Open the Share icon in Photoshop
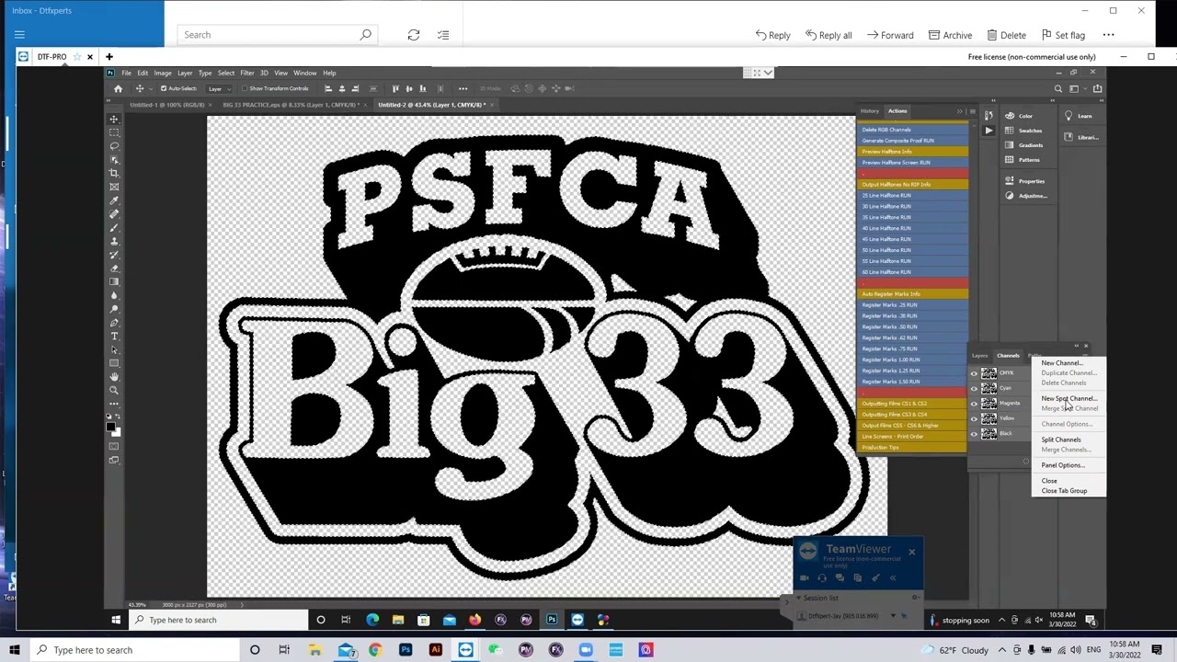Screen dimensions: 1177x662 tap(1097, 88)
